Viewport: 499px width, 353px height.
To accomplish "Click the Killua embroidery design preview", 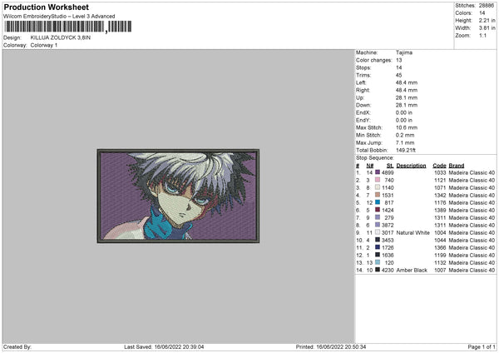I will [178, 196].
